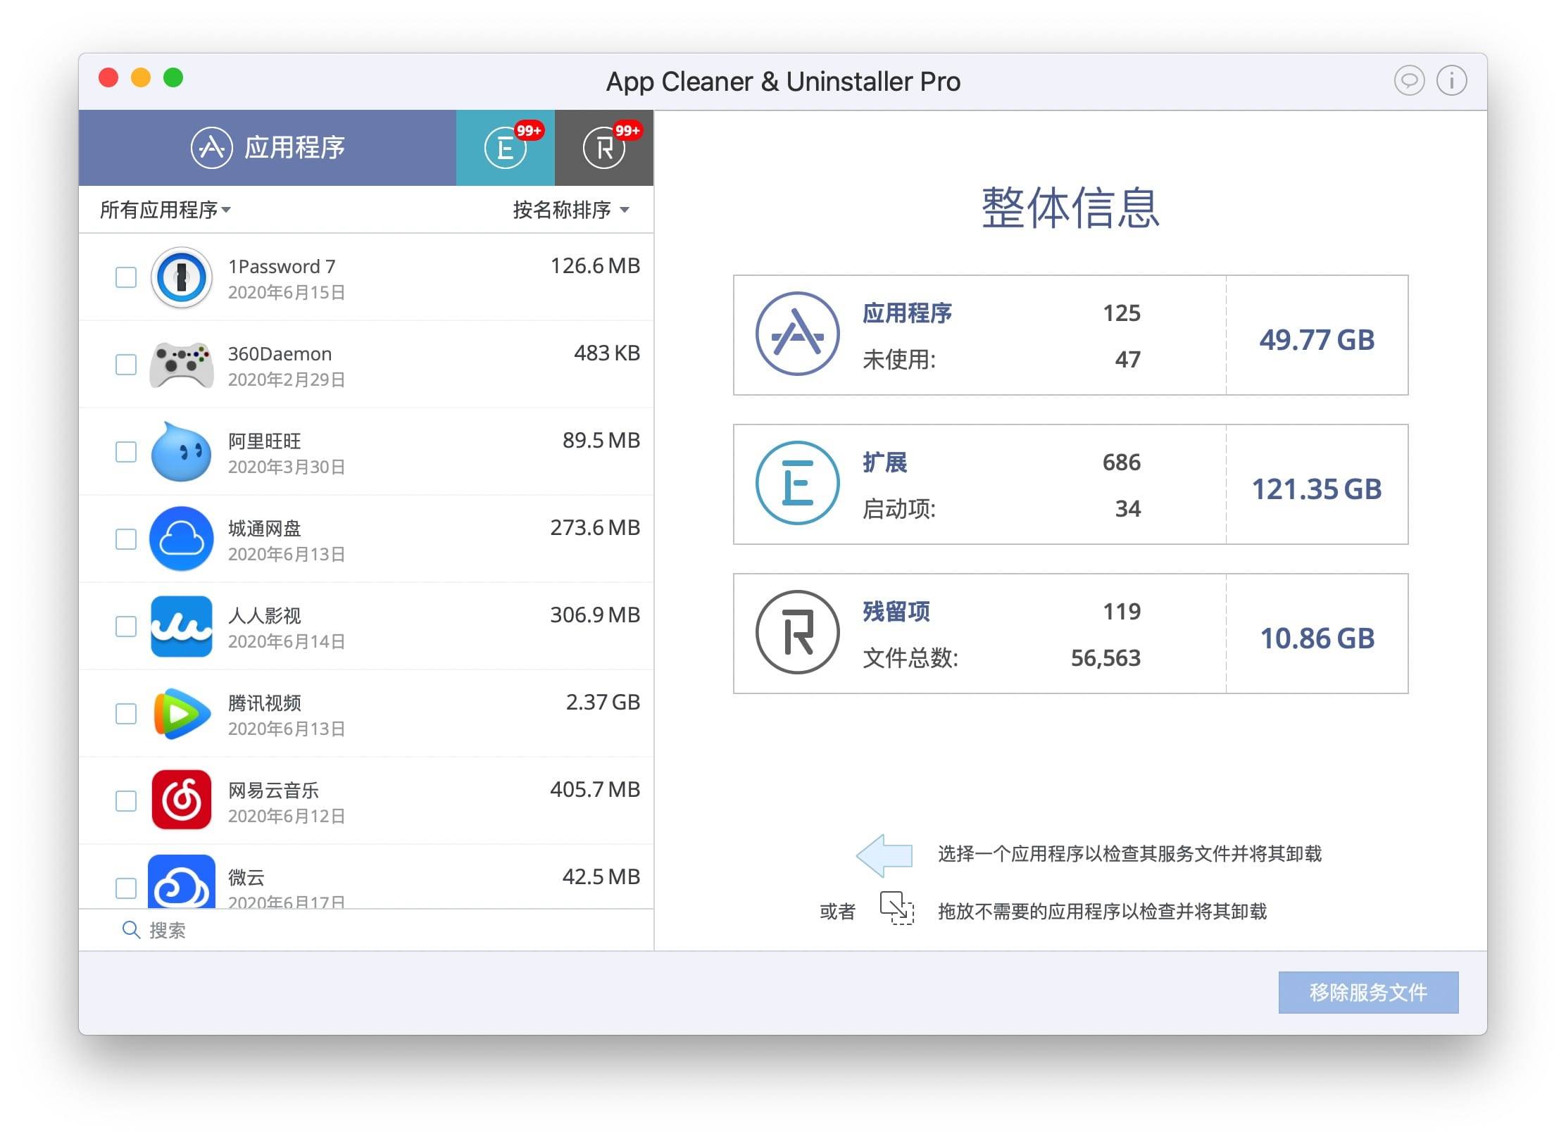Select the Tencent Video (腾讯视频) play icon
This screenshot has height=1139, width=1566.
[x=181, y=714]
